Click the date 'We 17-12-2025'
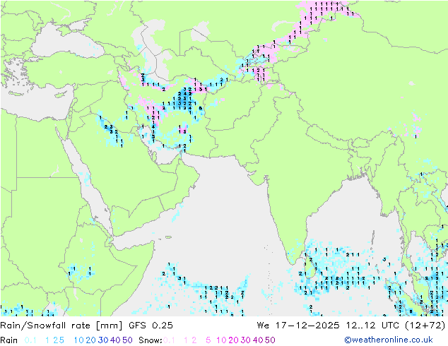 point(298,326)
